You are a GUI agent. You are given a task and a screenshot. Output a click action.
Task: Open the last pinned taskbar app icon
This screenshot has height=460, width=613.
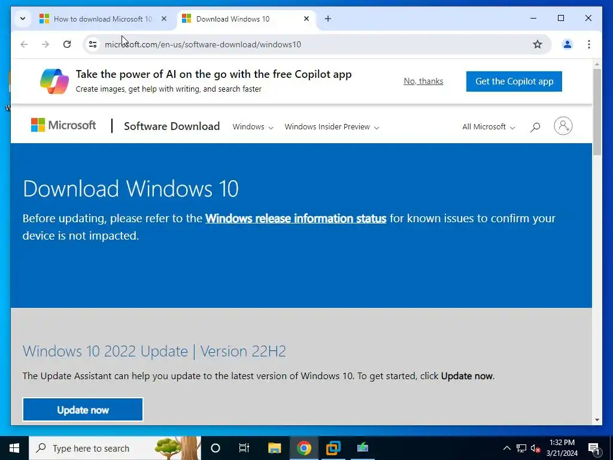click(362, 448)
